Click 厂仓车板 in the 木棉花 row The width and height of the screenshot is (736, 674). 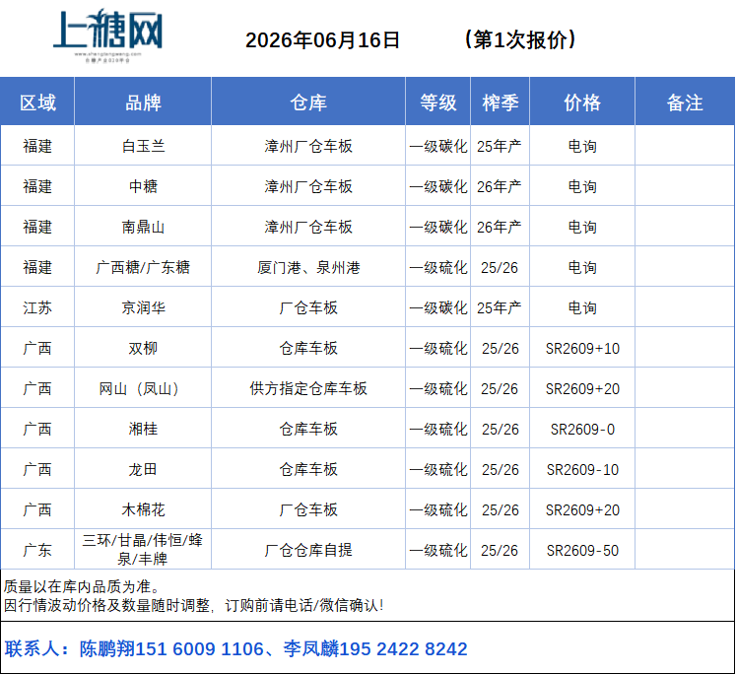pos(308,509)
